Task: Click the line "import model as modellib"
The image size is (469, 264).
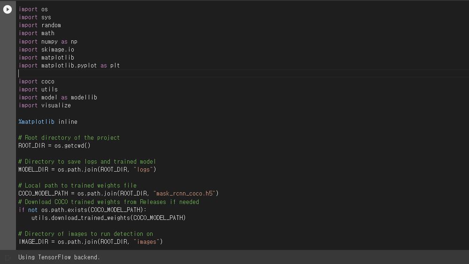Action: coord(58,98)
